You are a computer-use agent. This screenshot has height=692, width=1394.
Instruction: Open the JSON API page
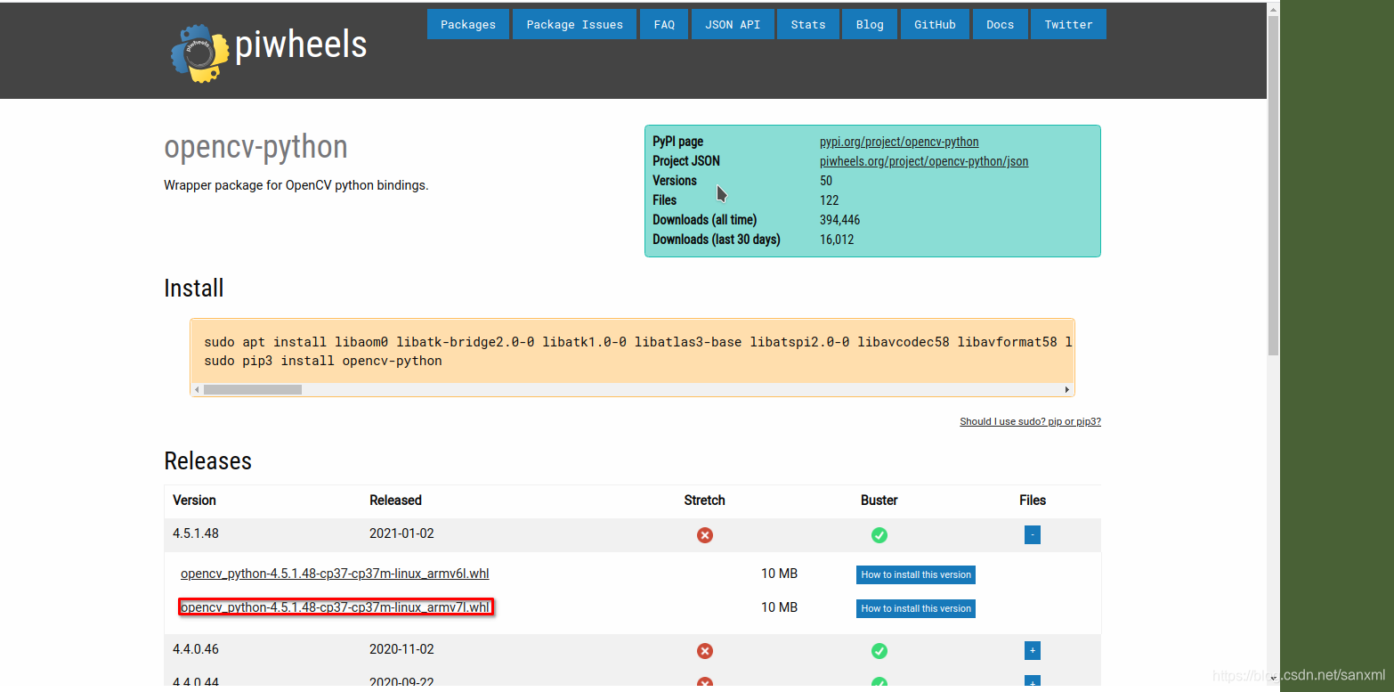[x=733, y=24]
